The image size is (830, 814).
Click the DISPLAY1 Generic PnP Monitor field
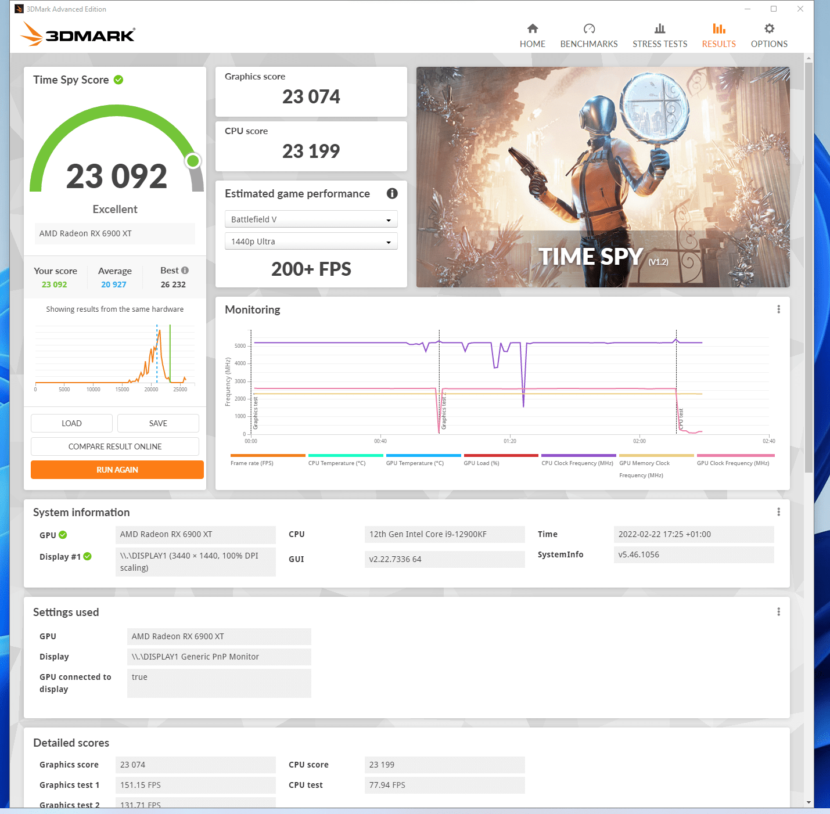(219, 657)
